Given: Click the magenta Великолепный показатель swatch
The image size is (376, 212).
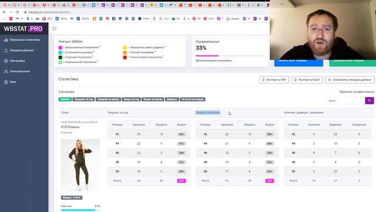Looking at the screenshot, I should point(61,48).
